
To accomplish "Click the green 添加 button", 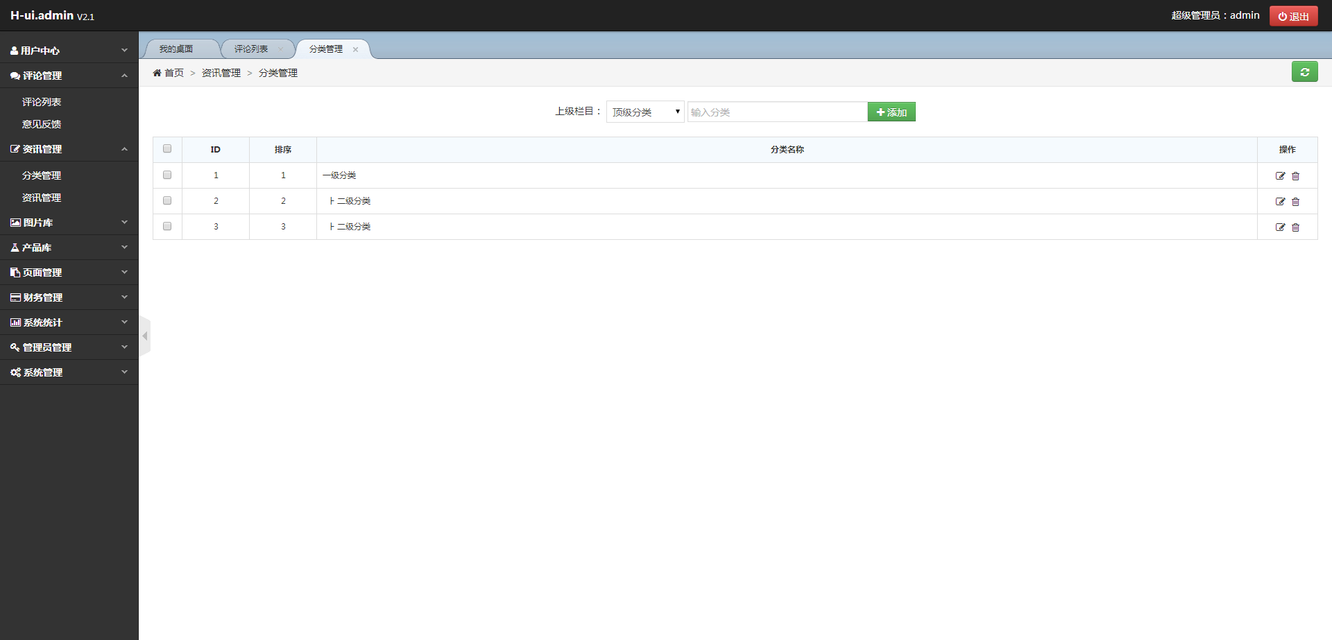I will 891,112.
